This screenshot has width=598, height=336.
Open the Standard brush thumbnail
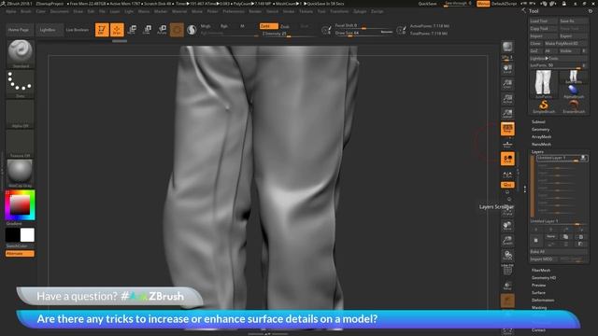coord(21,54)
